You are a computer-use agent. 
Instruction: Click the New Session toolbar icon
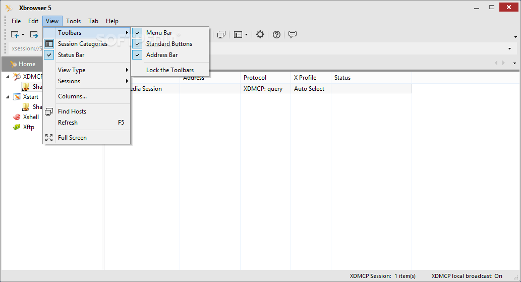point(15,34)
